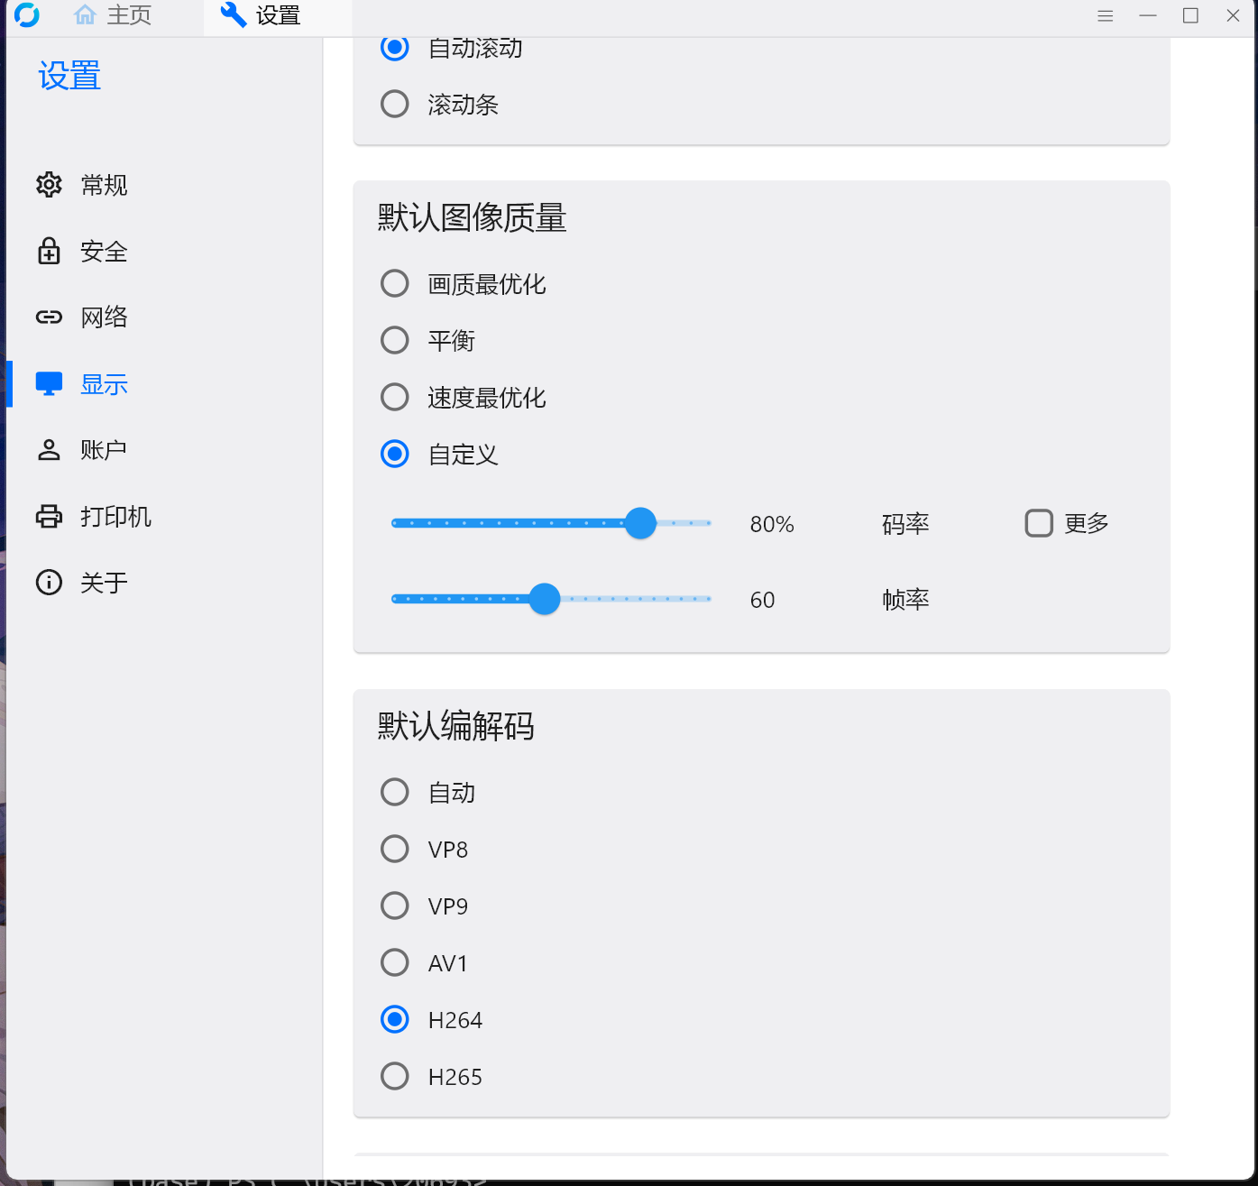The image size is (1258, 1186).
Task: Select the 滚动条 scrolling option
Action: (394, 104)
